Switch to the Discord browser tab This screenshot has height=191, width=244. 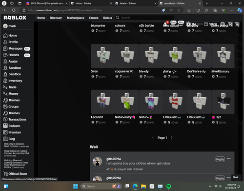pos(47,3)
